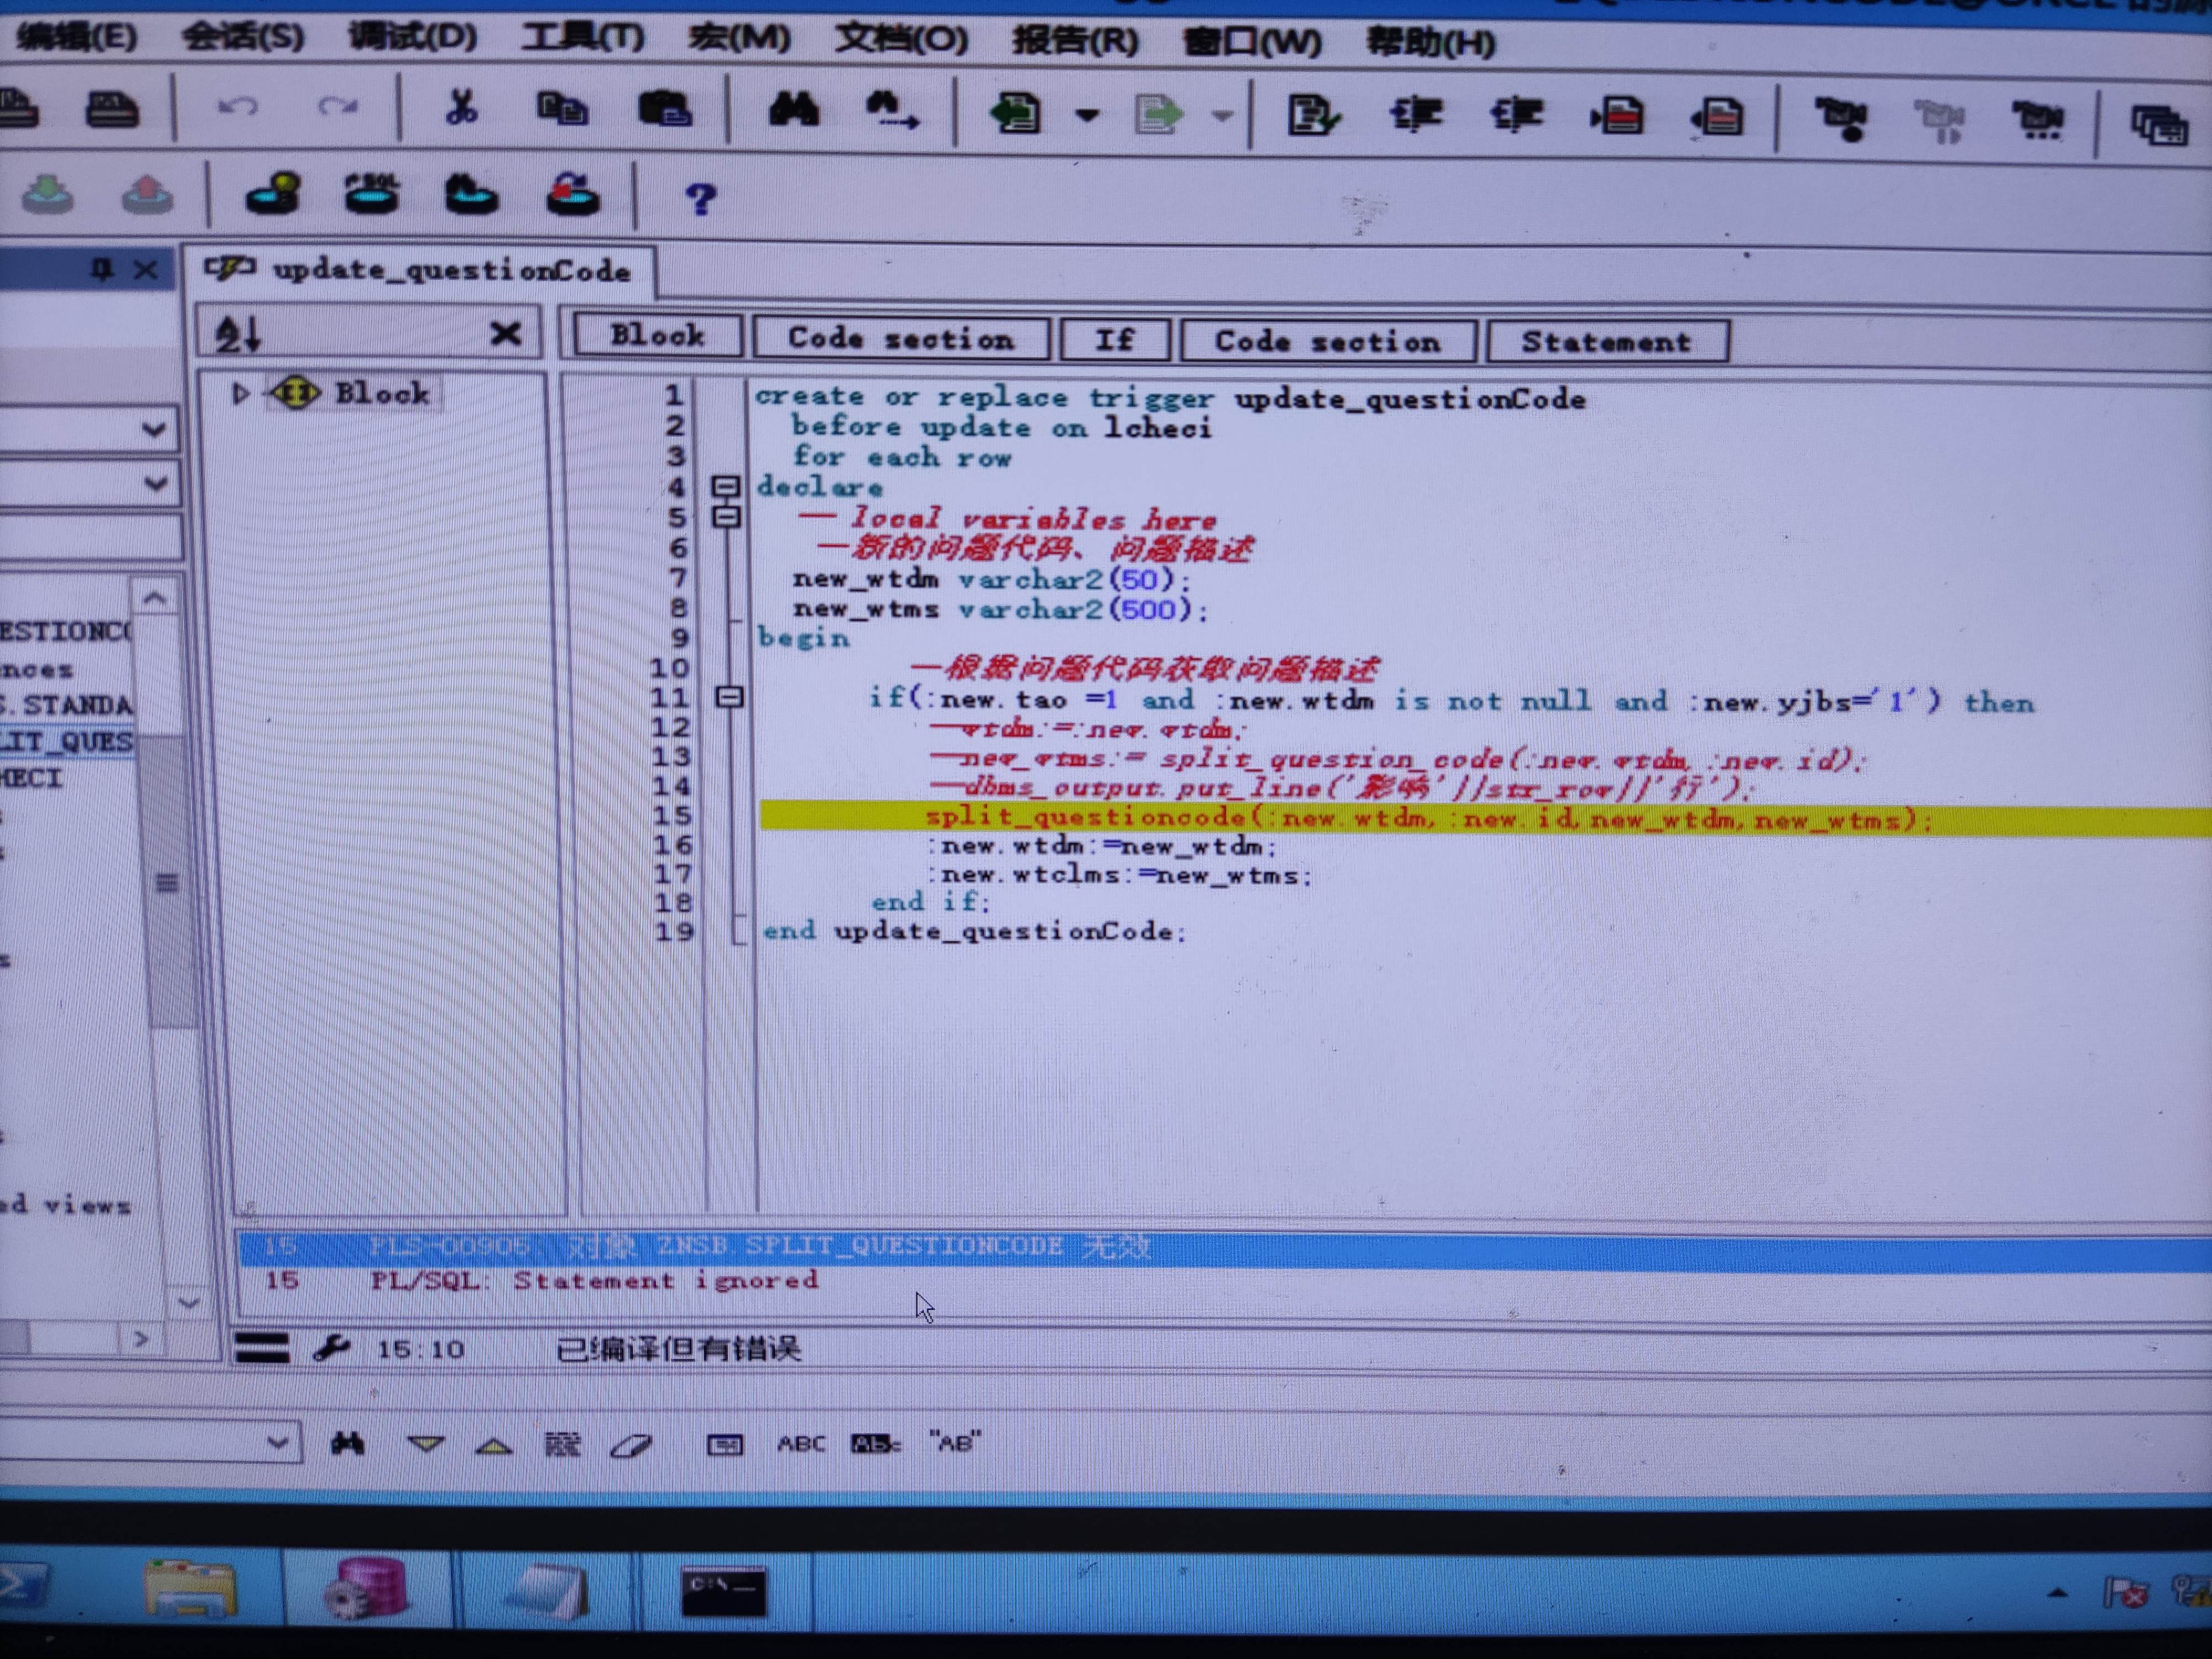Click the green back navigation icon
This screenshot has width=2212, height=1659.
(1015, 114)
